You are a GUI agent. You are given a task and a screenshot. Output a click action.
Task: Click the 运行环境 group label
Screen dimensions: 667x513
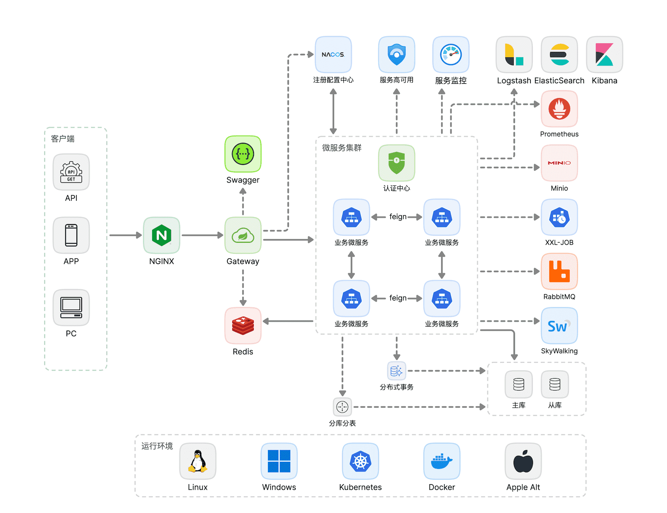coord(157,446)
